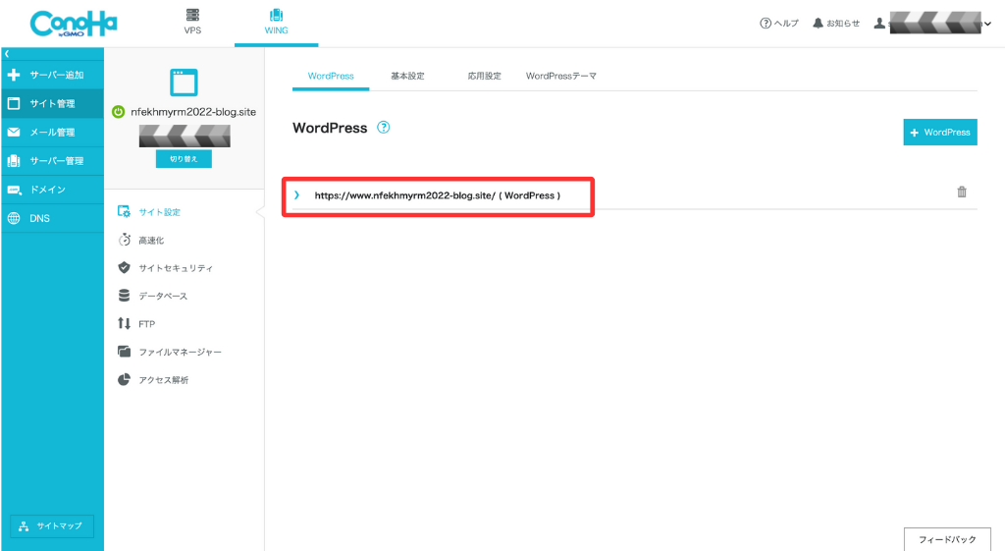The image size is (1005, 551).
Task: Open the フィードバック button
Action: point(947,539)
